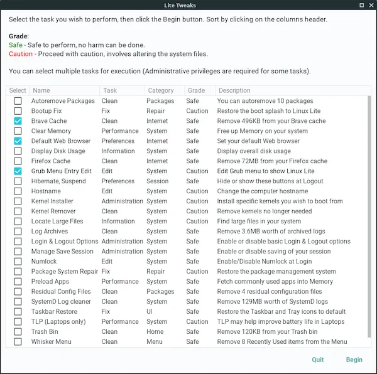The height and width of the screenshot is (374, 377).
Task: Check the Firefox Cache checkbox
Action: click(18, 161)
